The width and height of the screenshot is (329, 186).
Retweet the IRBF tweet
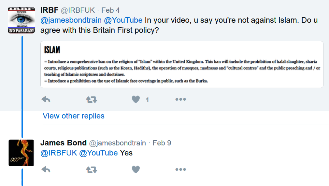click(x=92, y=100)
